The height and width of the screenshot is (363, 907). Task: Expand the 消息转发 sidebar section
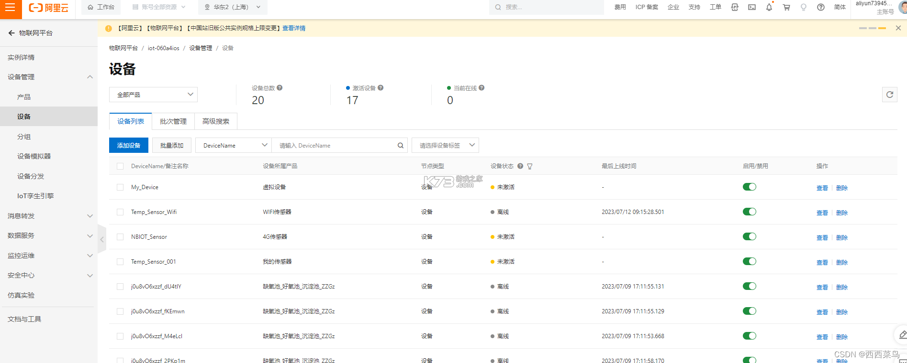tap(49, 216)
